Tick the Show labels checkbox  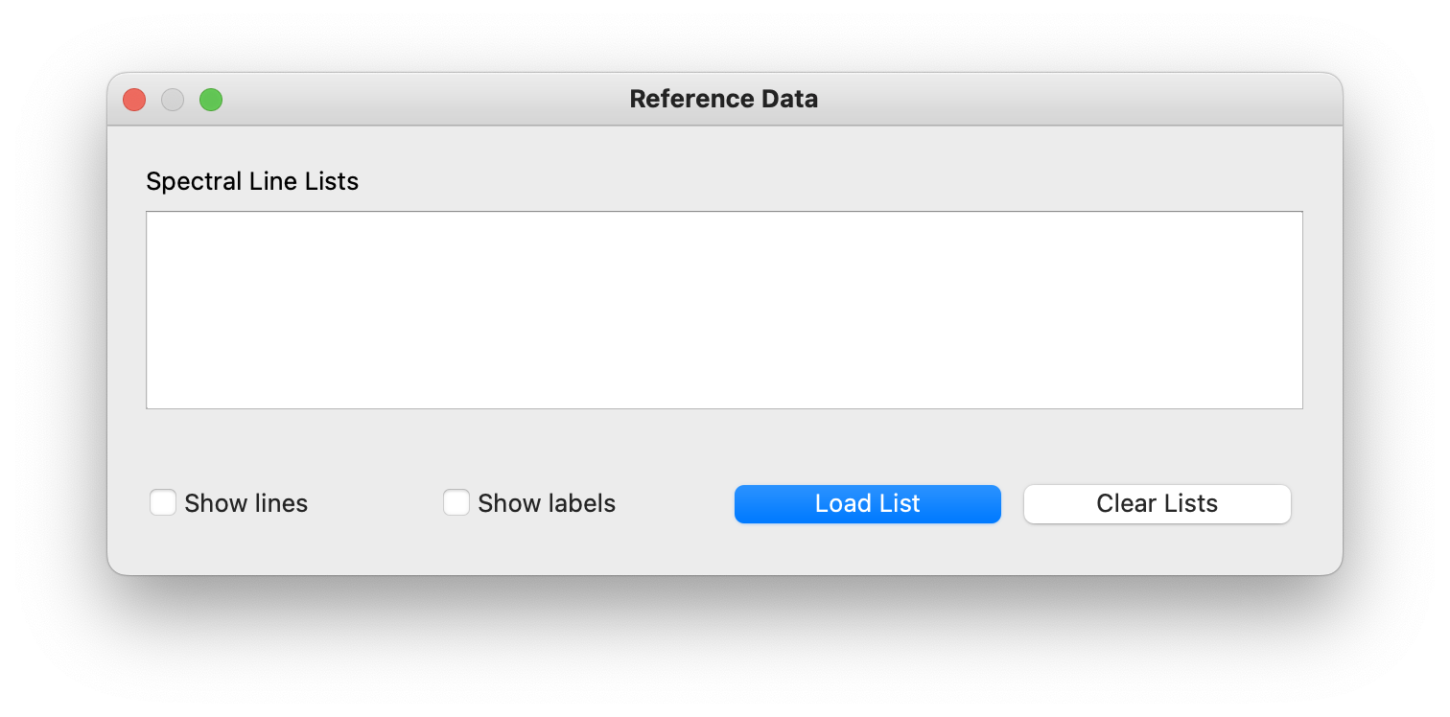pyautogui.click(x=456, y=503)
